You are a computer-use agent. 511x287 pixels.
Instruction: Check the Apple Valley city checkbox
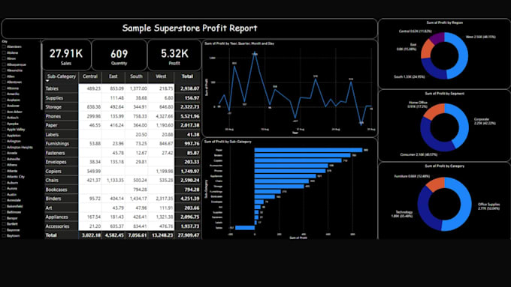4,130
